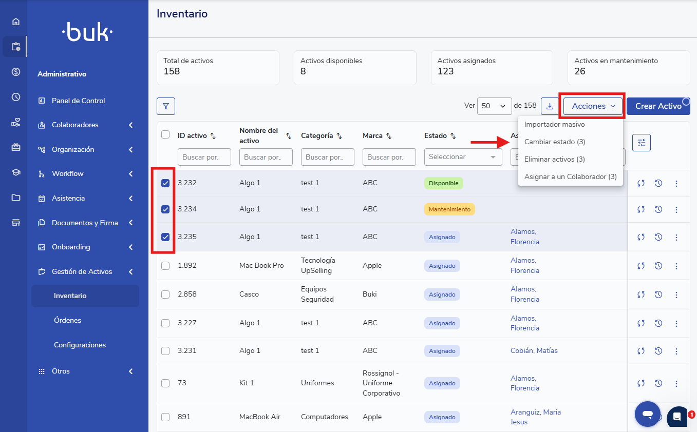Screen dimensions: 697x432
Task: Click reassign arrows icon for asset 1.892
Action: tap(641, 266)
